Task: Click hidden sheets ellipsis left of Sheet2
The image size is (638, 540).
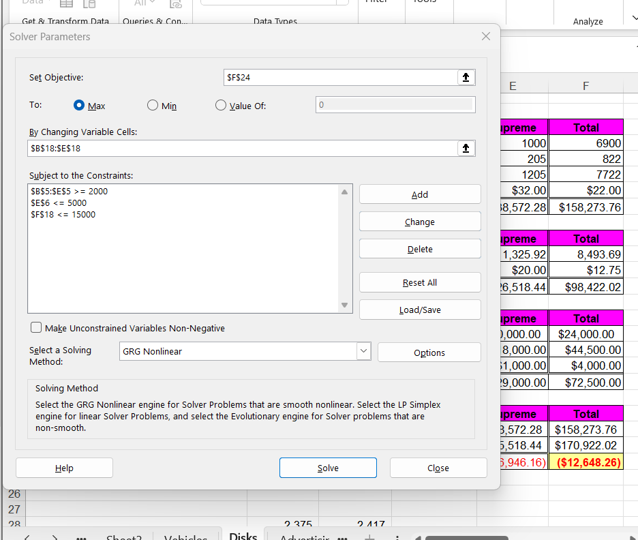Action: pos(81,538)
